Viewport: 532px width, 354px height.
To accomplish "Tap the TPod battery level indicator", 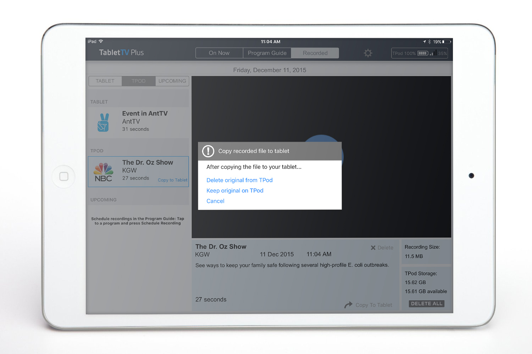I will tap(423, 53).
